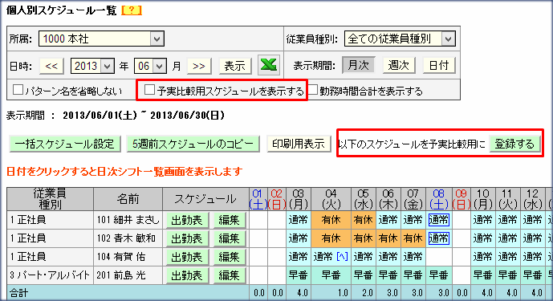Open 出勤表 for 前島 光

[x=187, y=275]
